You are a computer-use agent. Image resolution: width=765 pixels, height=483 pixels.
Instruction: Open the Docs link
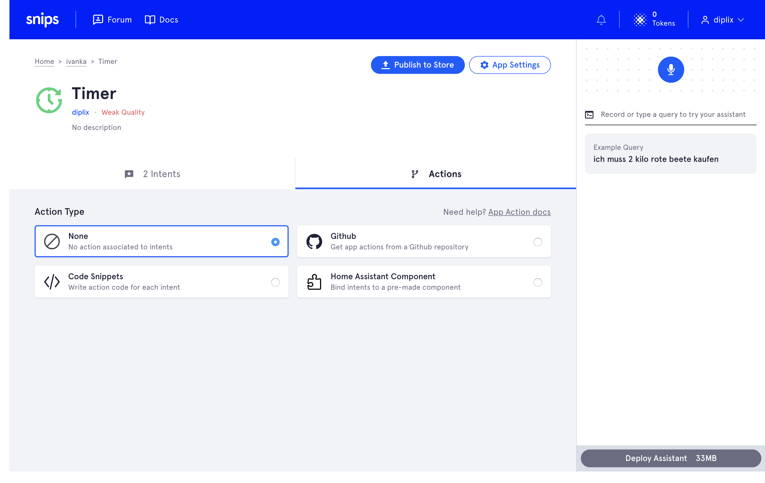point(161,20)
